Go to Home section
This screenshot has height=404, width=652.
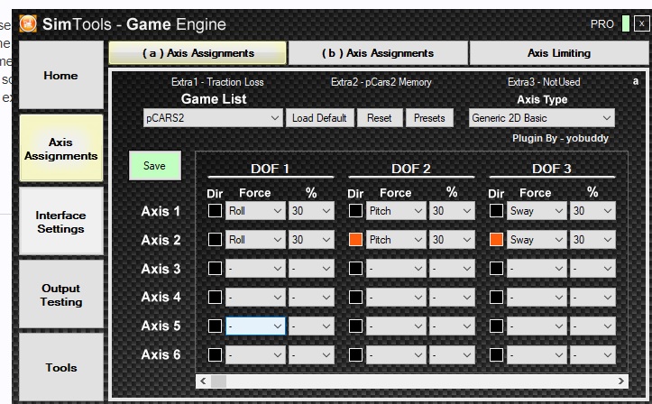pyautogui.click(x=61, y=75)
